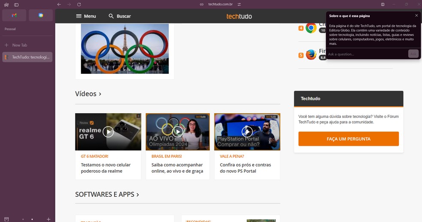Click the rank 5 badge
The image size is (422, 222).
[301, 55]
